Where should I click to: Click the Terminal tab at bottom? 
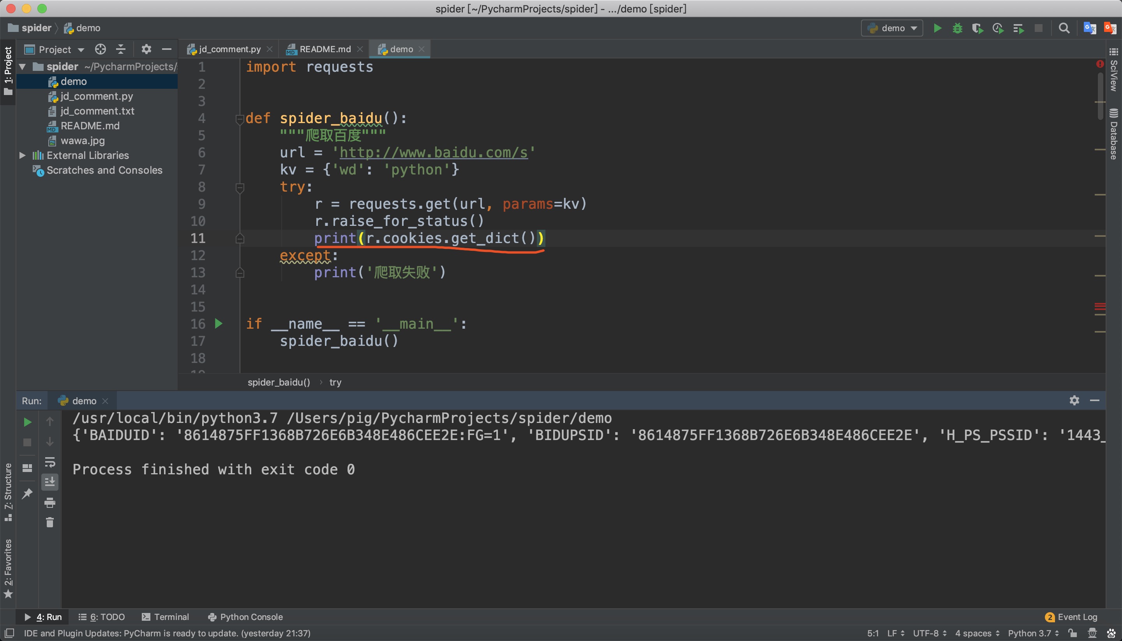pos(170,617)
